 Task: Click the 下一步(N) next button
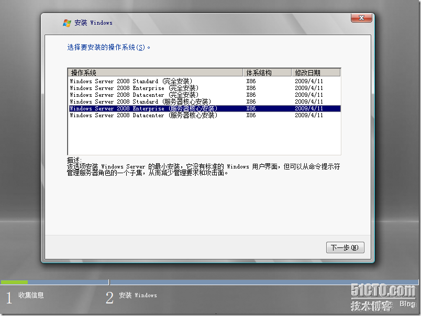(345, 247)
